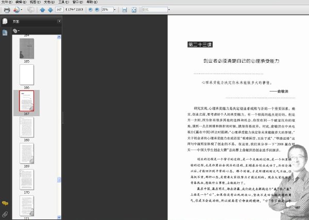Image resolution: width=309 pixels, height=220 pixels.
Task: Open the 编辑 menu
Action: tap(21, 2)
